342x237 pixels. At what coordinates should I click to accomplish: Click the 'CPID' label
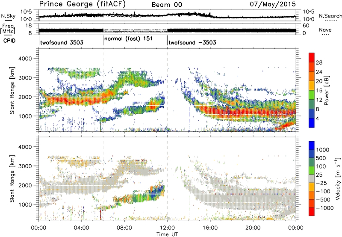click(9, 41)
